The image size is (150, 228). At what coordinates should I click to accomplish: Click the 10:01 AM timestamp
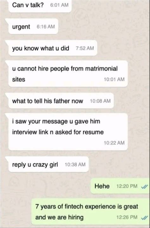point(114,79)
